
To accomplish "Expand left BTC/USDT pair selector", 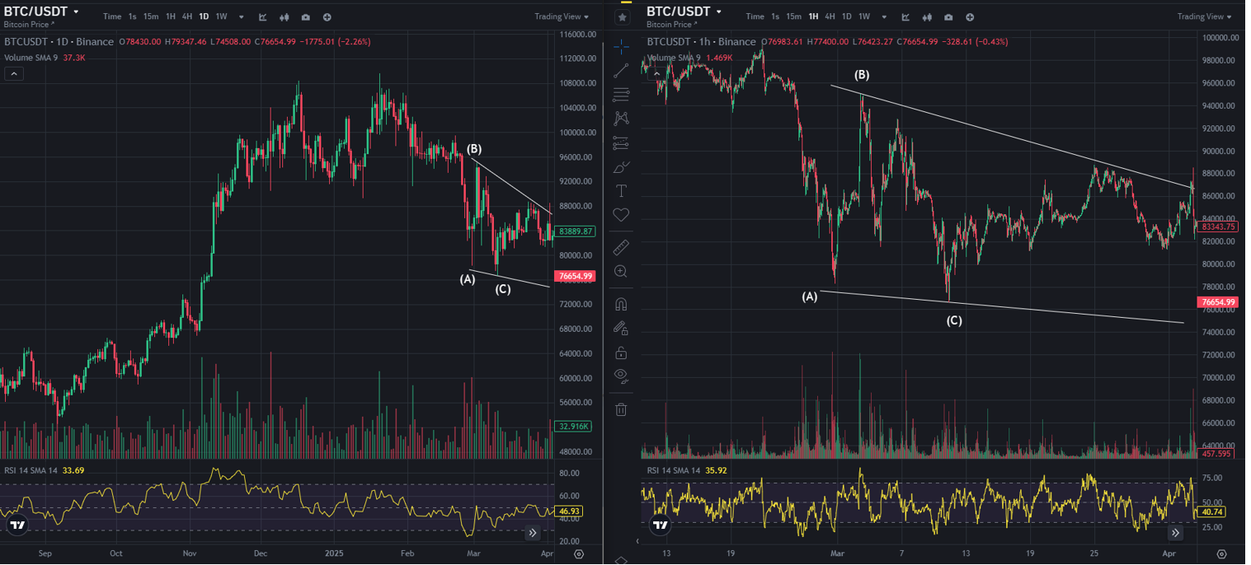I will pos(77,12).
